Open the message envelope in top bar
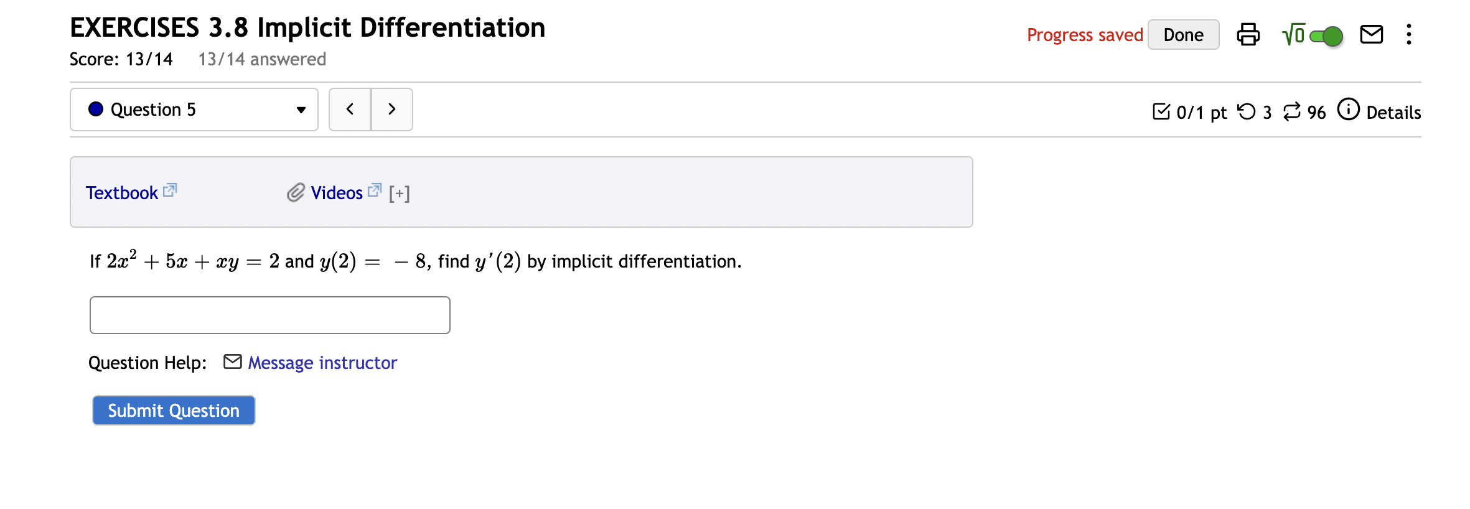This screenshot has width=1470, height=509. [x=1372, y=35]
